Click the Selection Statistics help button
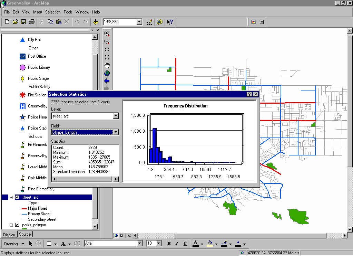 249,94
